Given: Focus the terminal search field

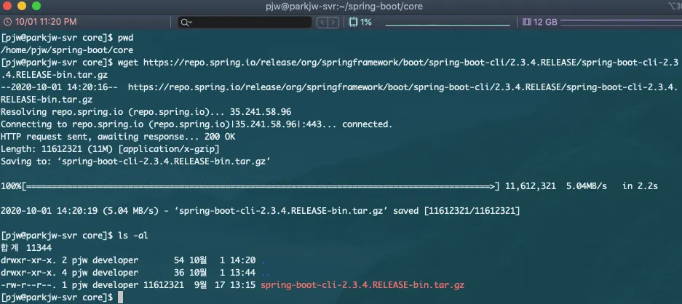Looking at the screenshot, I should [x=245, y=22].
